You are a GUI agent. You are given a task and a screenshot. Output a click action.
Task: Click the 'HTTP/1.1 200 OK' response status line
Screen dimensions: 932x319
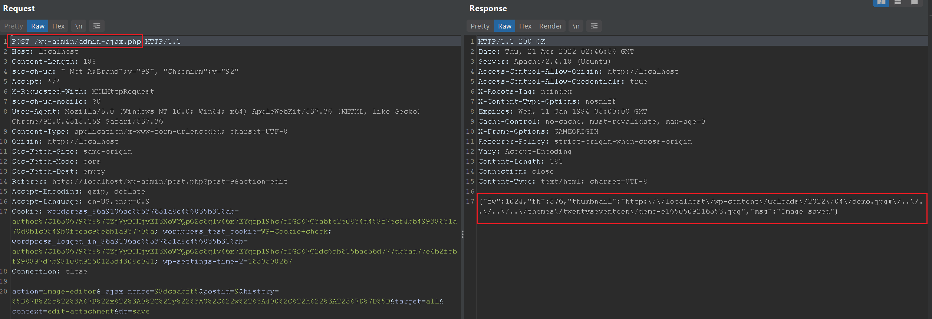(x=512, y=41)
